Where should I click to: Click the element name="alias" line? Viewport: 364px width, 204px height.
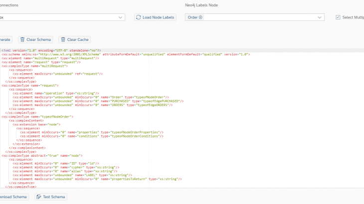(x=65, y=171)
